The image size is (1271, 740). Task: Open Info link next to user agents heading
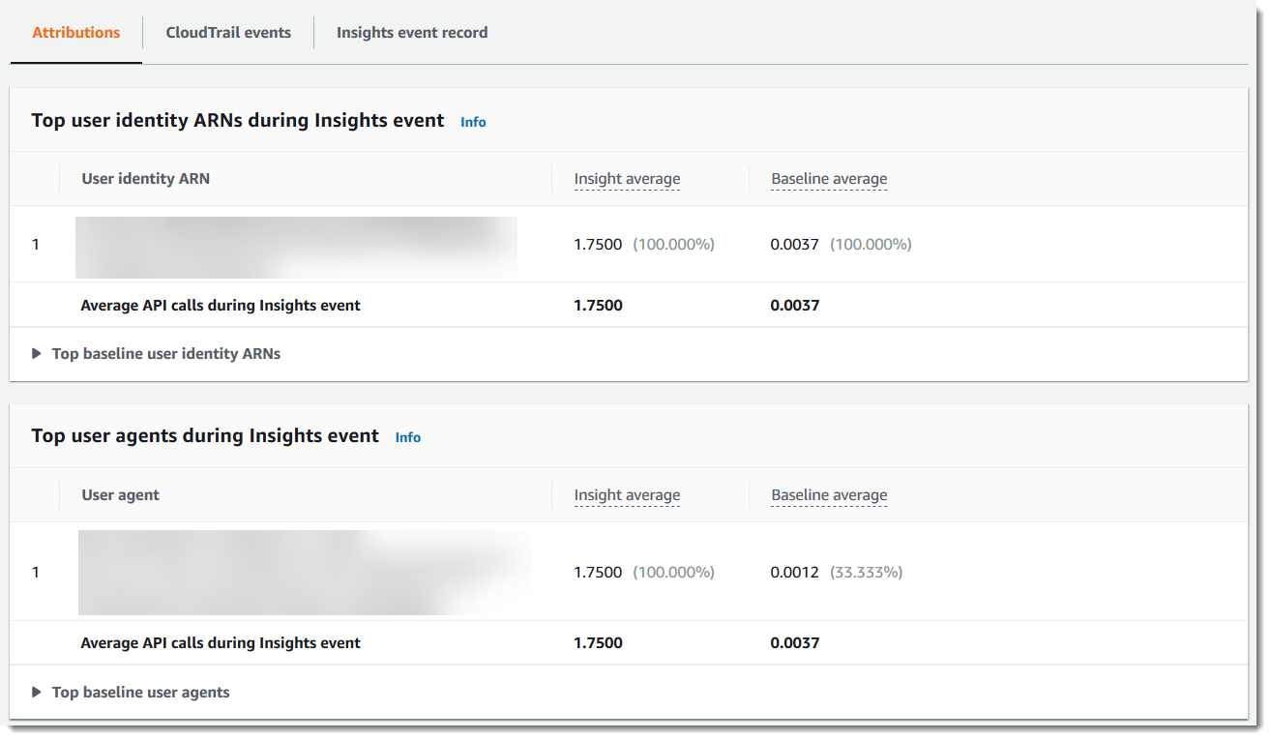tap(407, 437)
